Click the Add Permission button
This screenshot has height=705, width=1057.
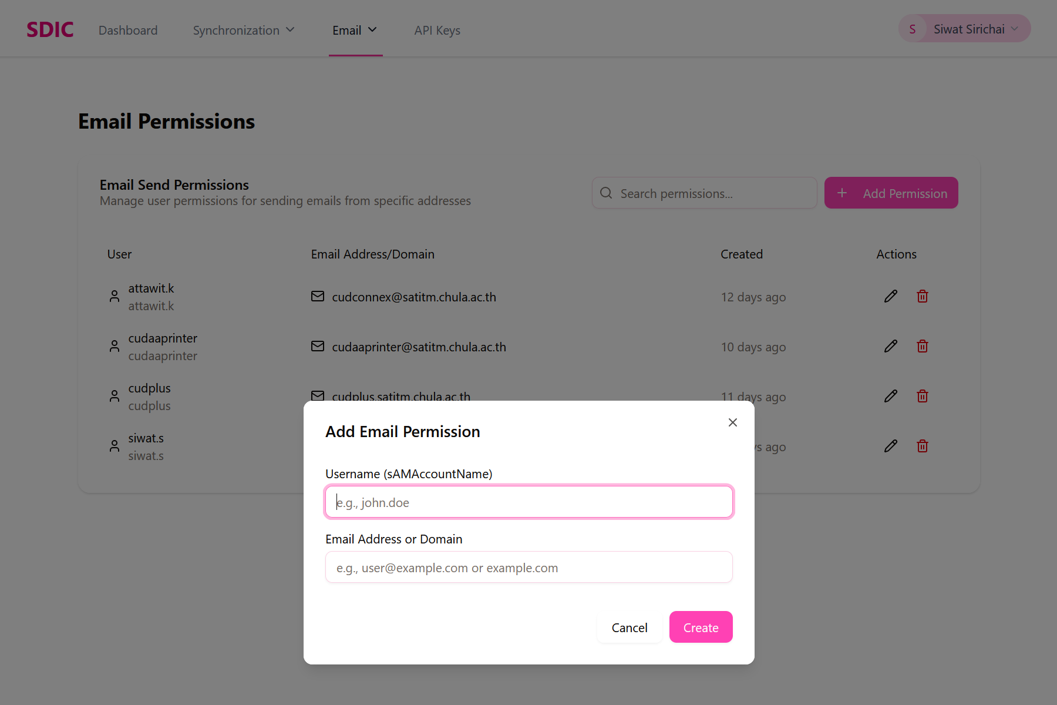(891, 193)
